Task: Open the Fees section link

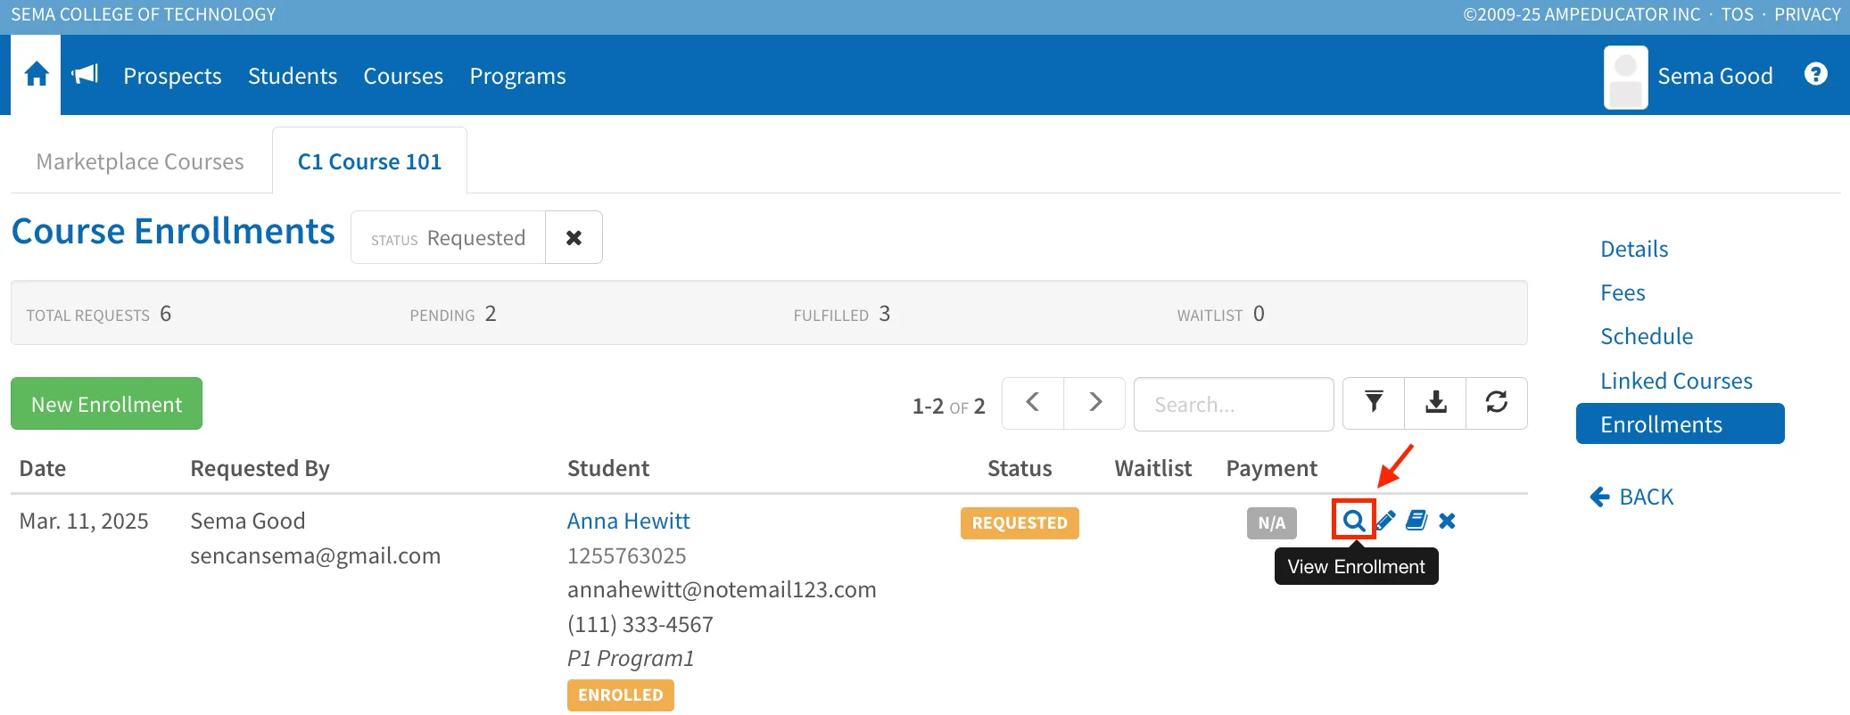Action: click(x=1623, y=292)
